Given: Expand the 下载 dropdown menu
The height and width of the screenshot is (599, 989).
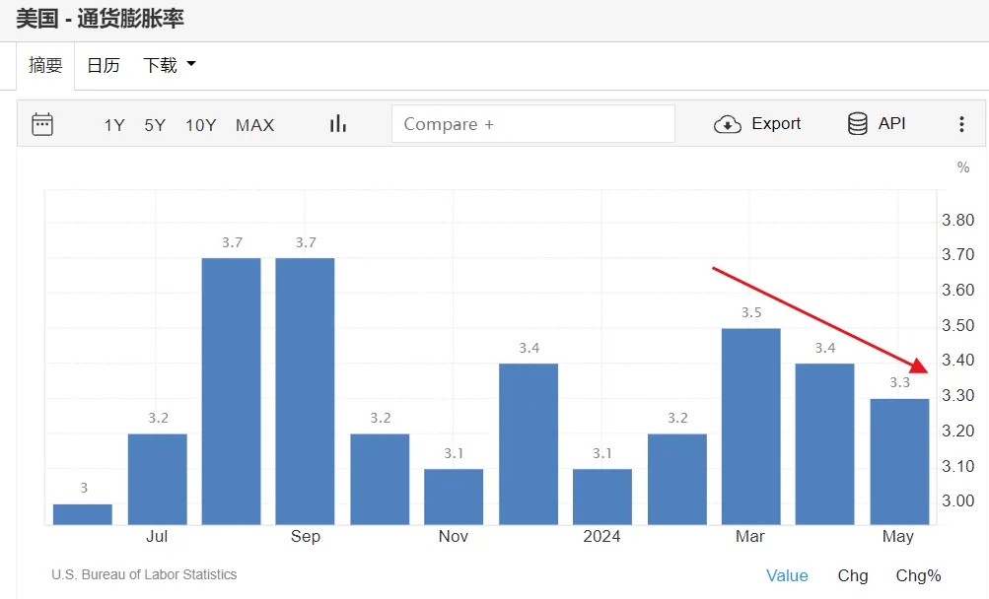Looking at the screenshot, I should pyautogui.click(x=170, y=66).
